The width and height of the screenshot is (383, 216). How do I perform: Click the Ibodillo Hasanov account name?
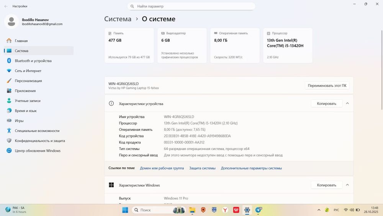[35, 20]
